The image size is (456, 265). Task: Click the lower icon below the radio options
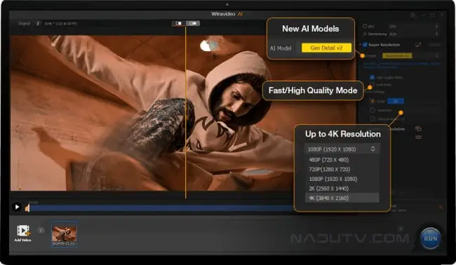pos(418,137)
